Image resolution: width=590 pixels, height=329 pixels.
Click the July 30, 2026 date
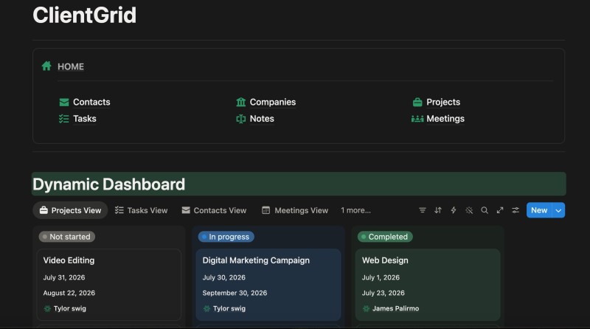coord(224,277)
